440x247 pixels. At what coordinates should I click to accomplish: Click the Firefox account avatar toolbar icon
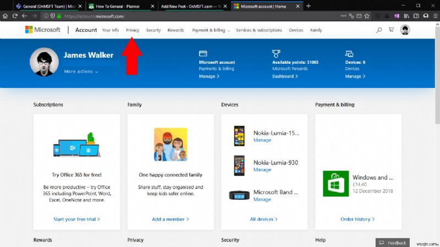coord(426,16)
